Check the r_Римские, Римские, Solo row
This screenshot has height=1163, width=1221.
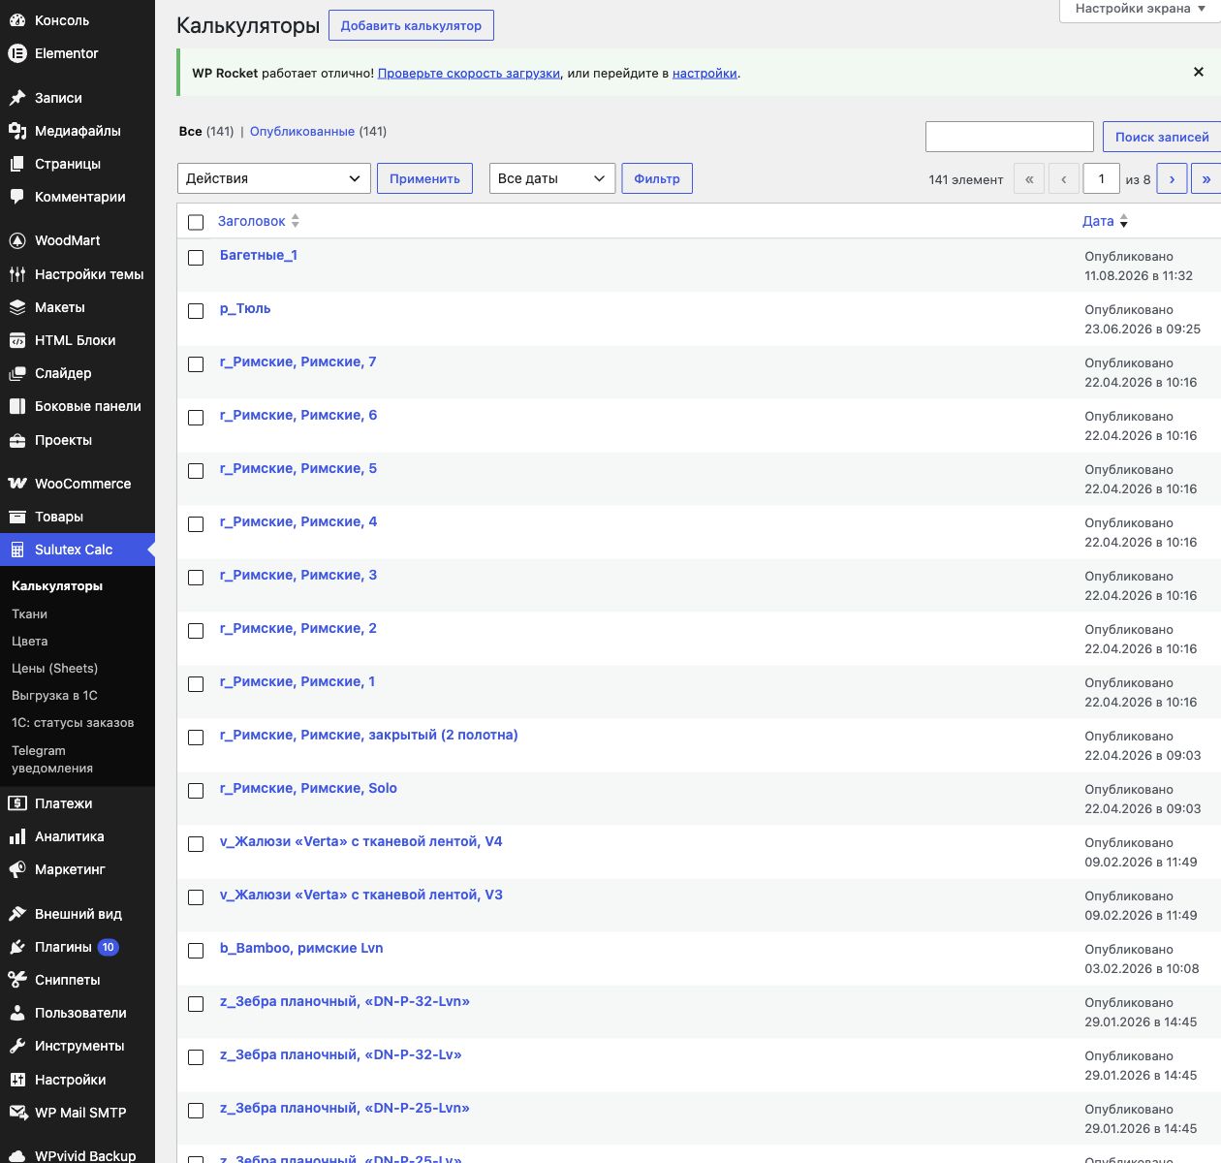pos(196,791)
